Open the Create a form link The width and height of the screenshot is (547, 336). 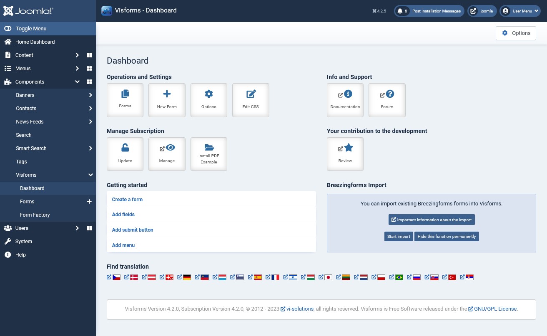click(x=127, y=199)
